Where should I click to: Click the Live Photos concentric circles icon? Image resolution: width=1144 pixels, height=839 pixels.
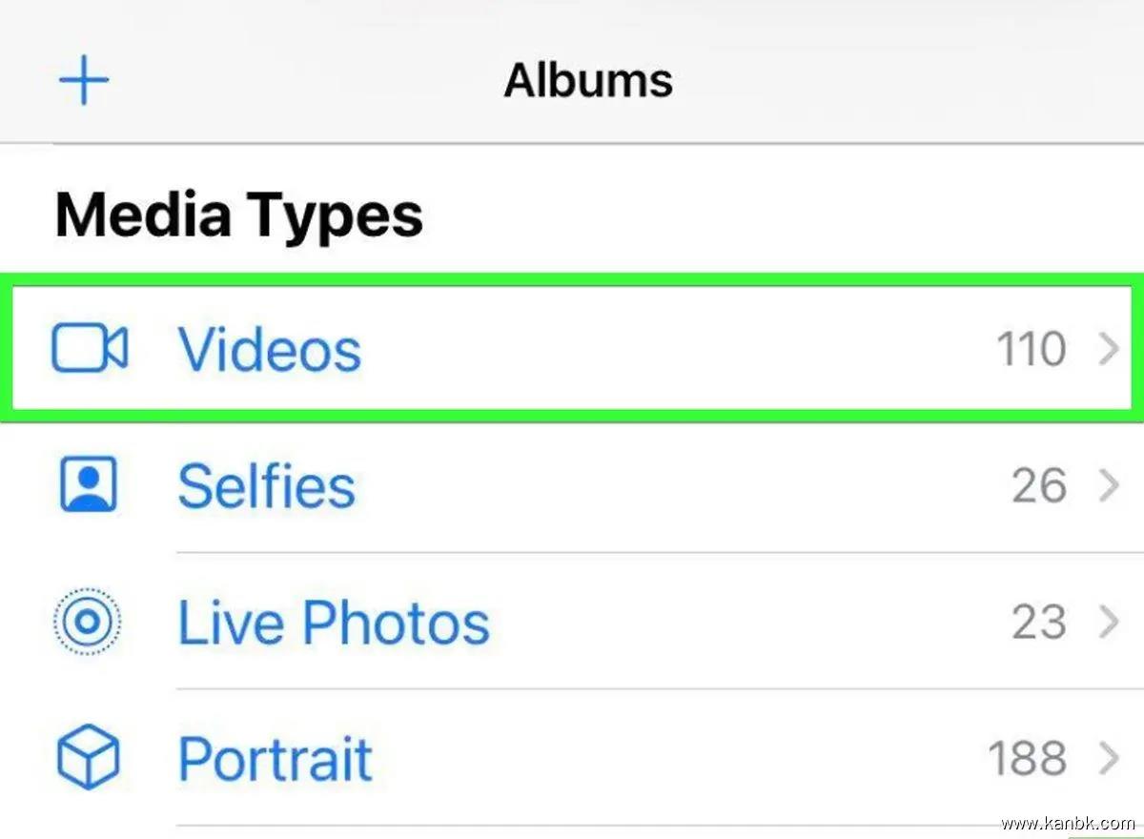[87, 623]
